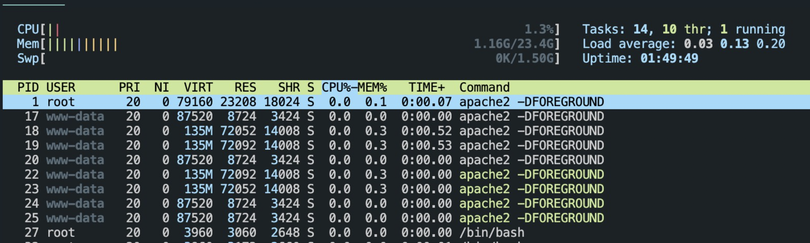The height and width of the screenshot is (243, 810).
Task: Select the root apache2 process PID 1
Action: point(406,102)
